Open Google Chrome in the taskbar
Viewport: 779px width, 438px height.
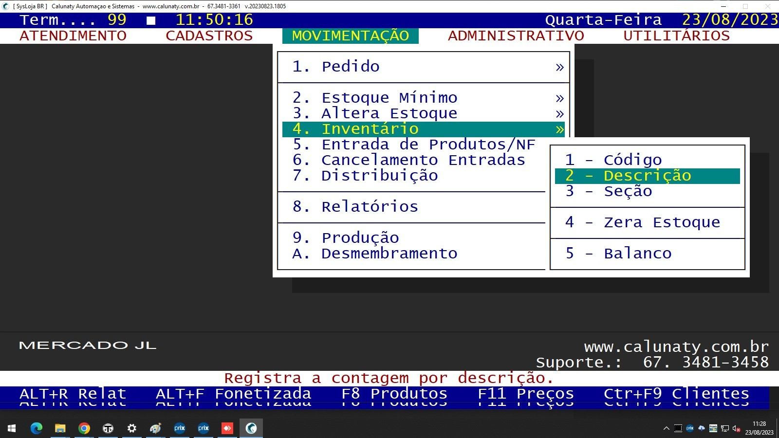point(84,428)
